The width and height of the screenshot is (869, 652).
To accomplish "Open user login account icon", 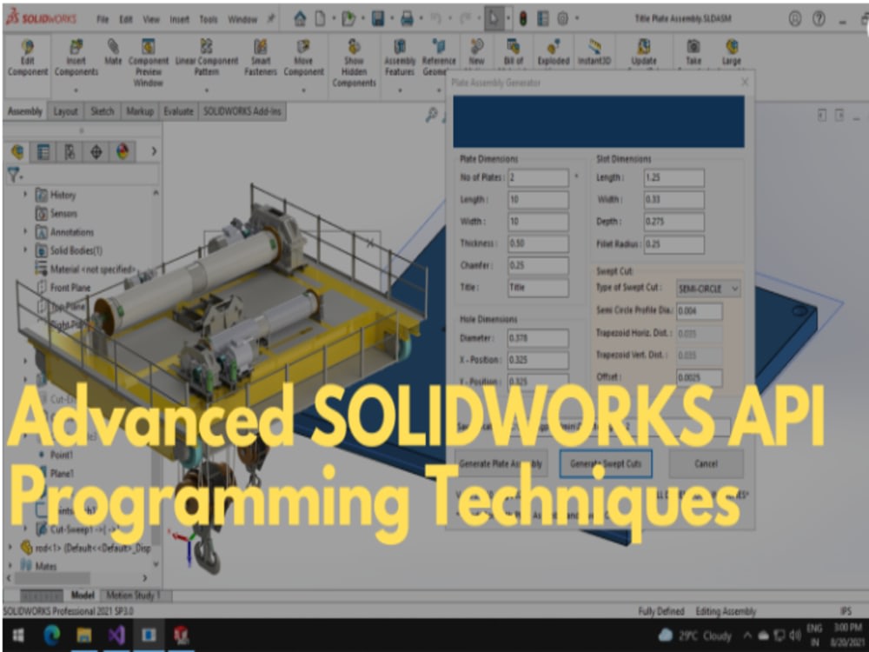I will click(795, 19).
